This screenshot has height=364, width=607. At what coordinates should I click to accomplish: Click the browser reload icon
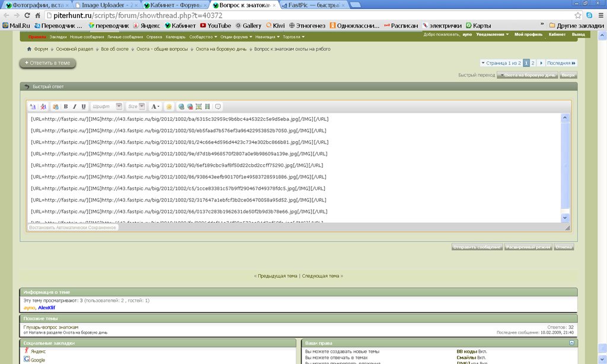27,15
